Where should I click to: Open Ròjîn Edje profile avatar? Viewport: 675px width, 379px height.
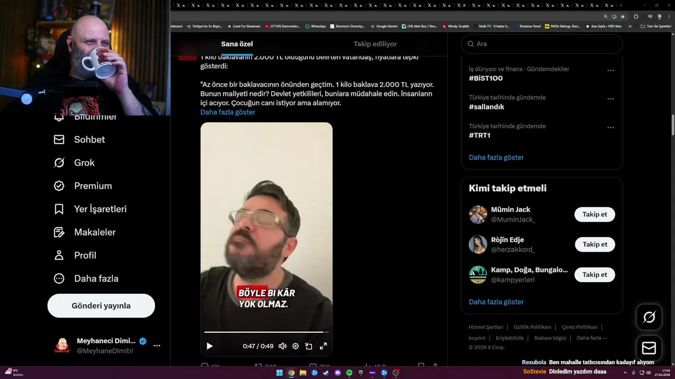click(478, 244)
